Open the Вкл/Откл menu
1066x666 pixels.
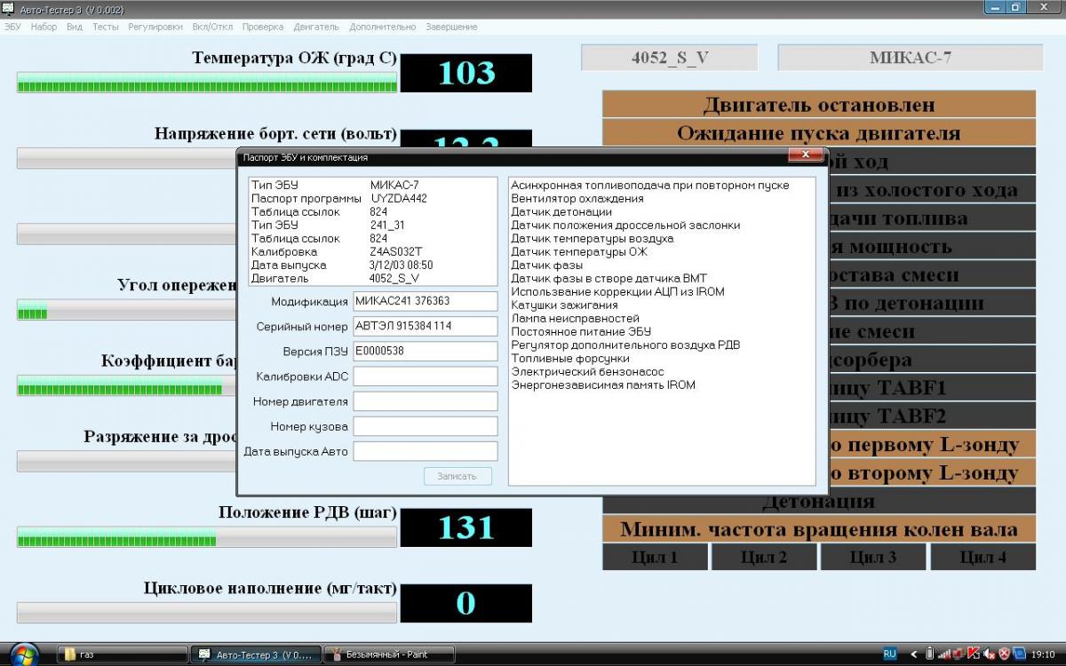click(x=213, y=27)
